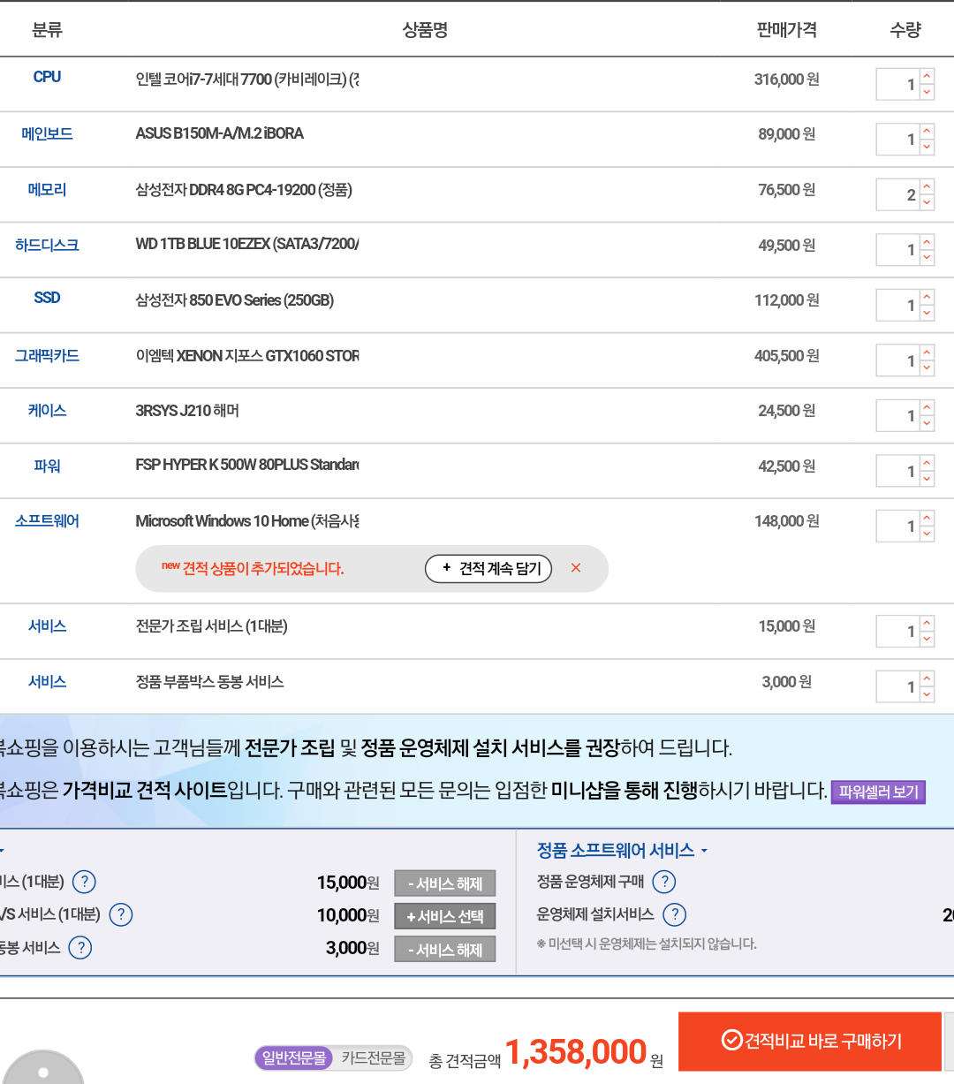Select product 3RSYS J210 해머

[187, 410]
